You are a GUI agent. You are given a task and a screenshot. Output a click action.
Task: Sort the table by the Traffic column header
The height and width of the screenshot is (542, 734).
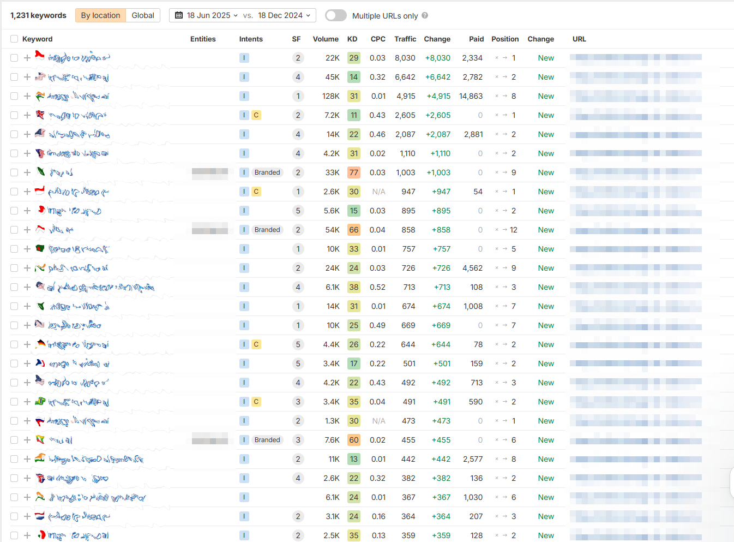405,39
